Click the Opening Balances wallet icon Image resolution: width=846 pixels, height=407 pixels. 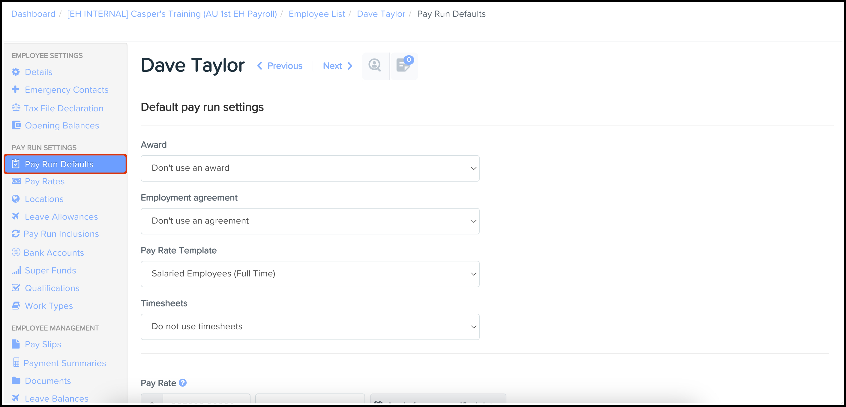click(16, 125)
